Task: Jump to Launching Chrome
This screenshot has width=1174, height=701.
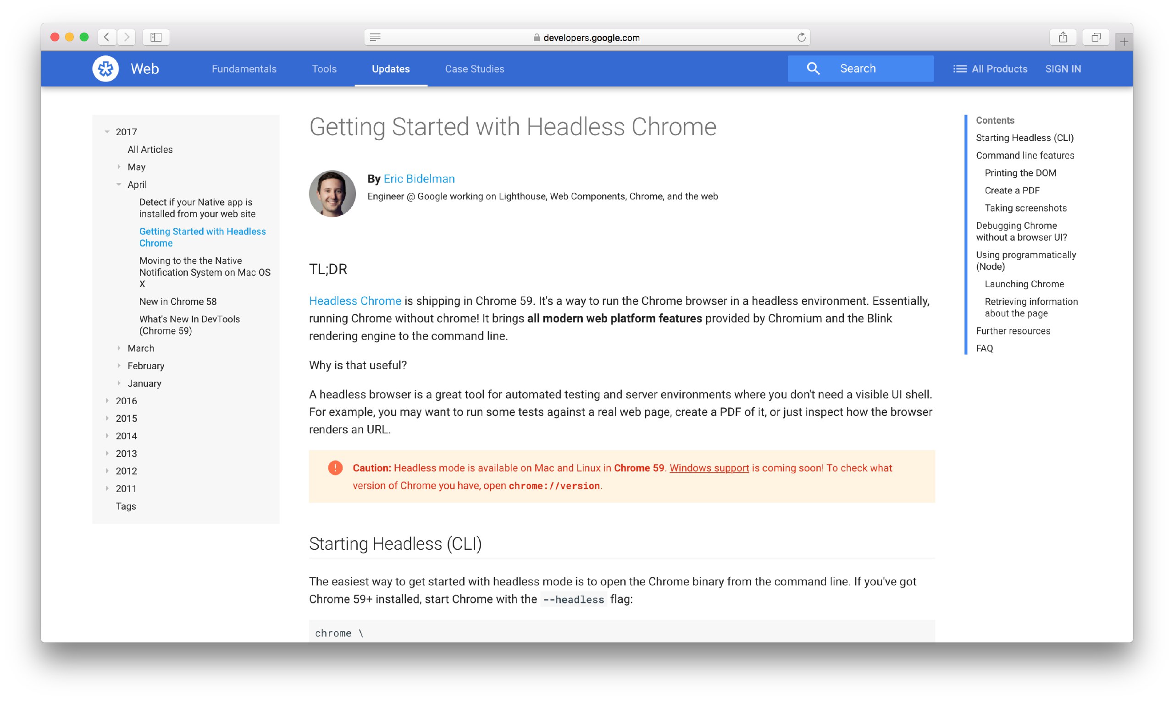Action: 1024,284
